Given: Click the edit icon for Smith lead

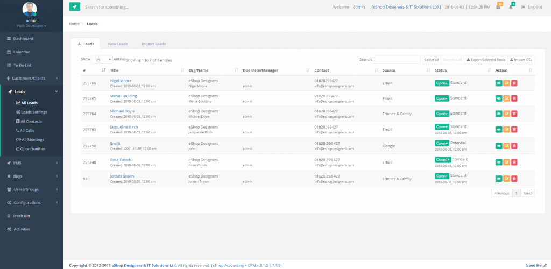Looking at the screenshot, I should coord(506,146).
